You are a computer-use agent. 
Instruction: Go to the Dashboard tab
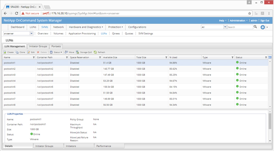17,27
